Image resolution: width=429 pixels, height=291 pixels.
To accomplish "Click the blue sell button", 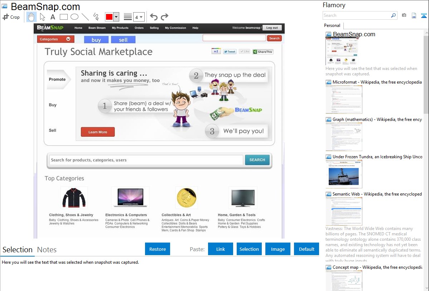I will 123,40.
